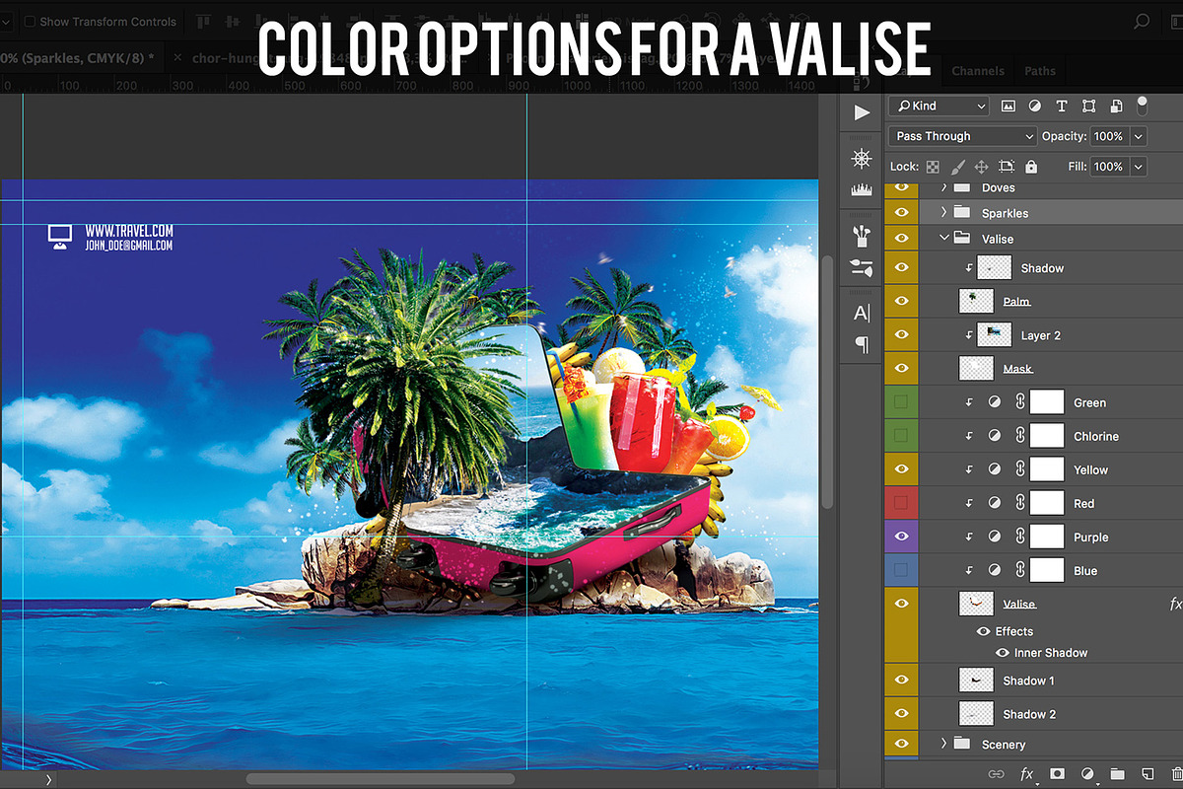
Task: Click the Lock all padlock icon
Action: [x=1031, y=167]
